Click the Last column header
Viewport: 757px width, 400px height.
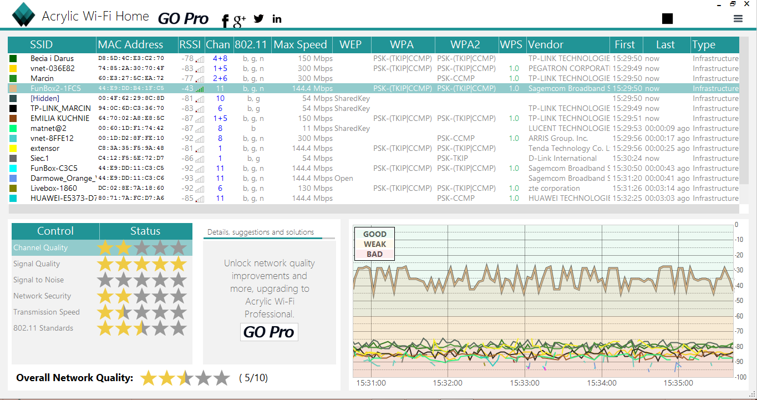[666, 45]
